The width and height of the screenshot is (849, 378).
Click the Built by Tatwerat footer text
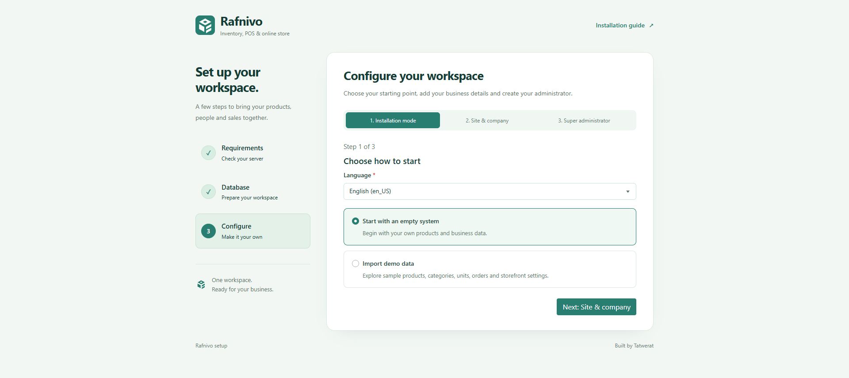click(x=634, y=346)
